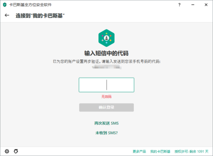Click the 确认登录 confirm login button
Screen dimensions: 213x156
click(106, 108)
